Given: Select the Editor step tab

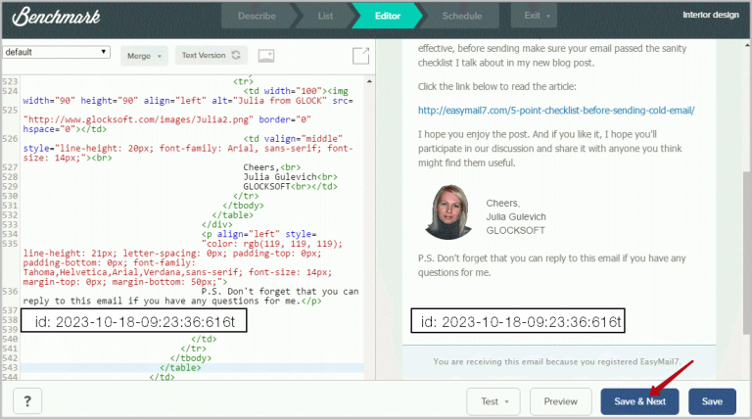Looking at the screenshot, I should coord(386,16).
